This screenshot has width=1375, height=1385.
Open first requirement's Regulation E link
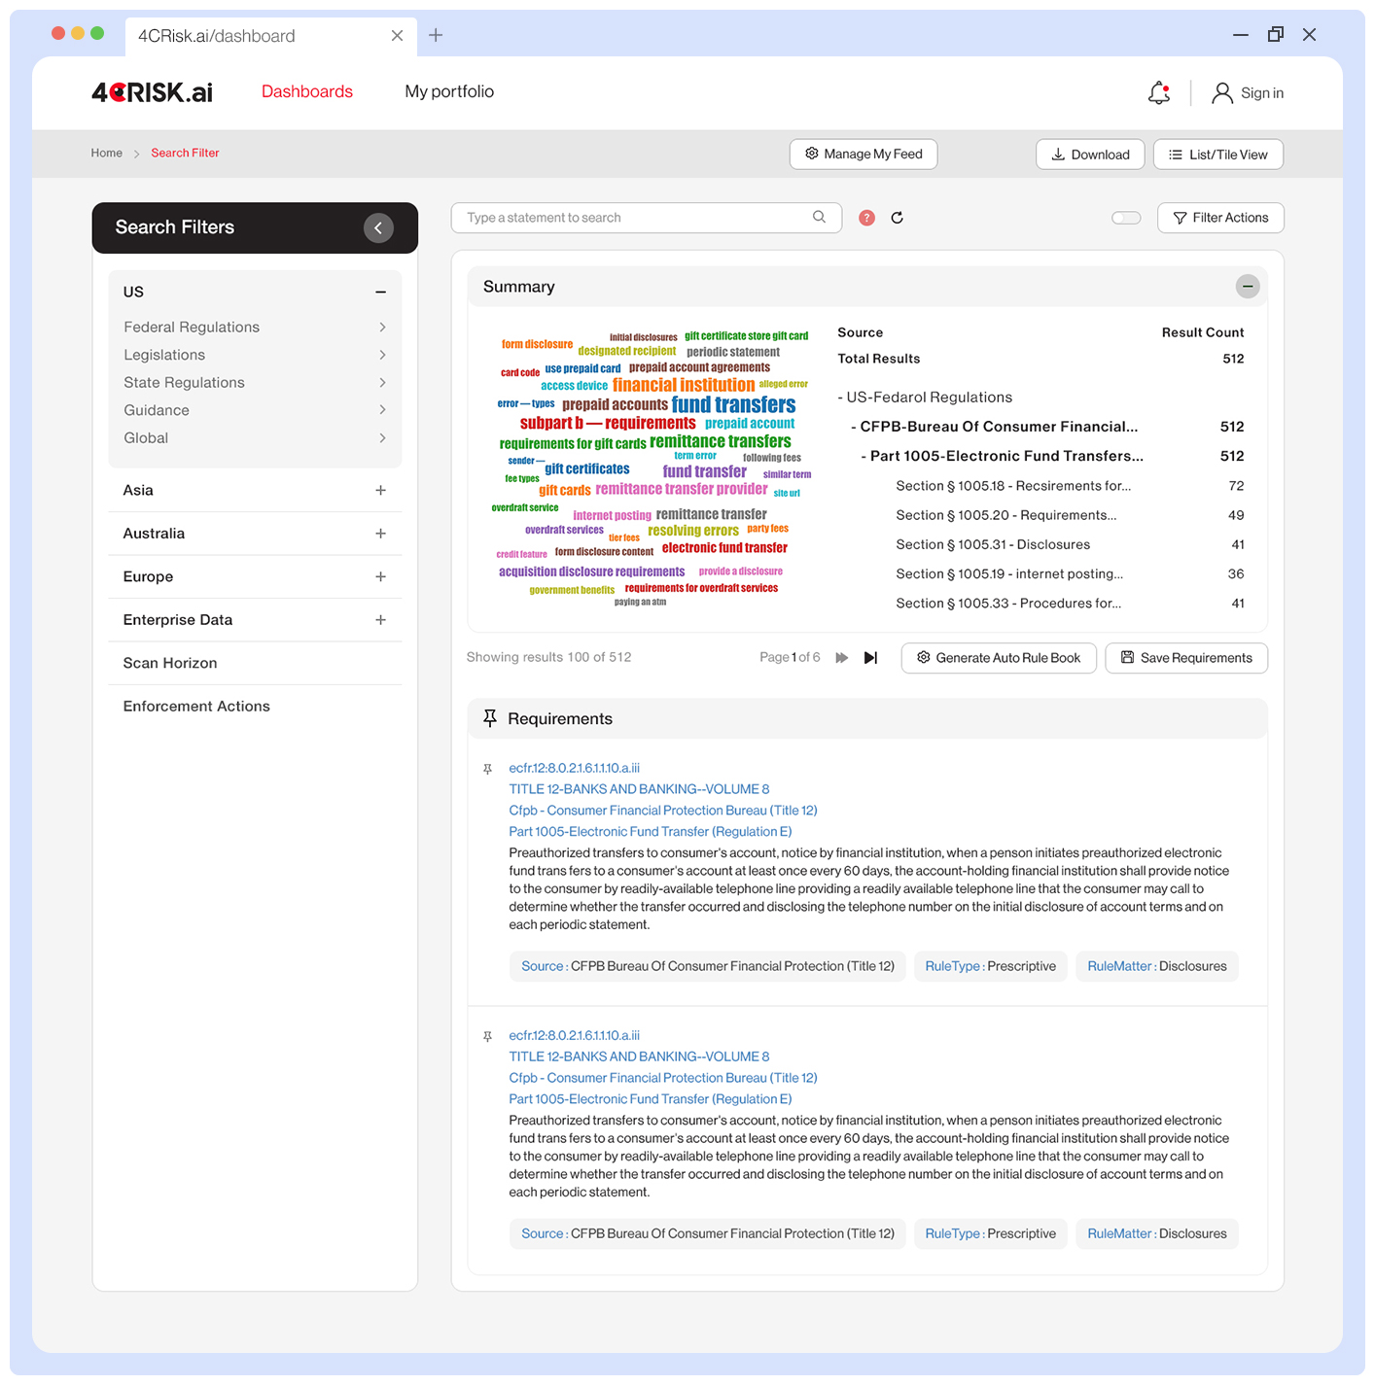point(651,832)
